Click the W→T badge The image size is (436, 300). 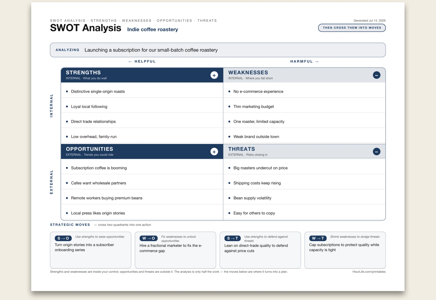318,238
